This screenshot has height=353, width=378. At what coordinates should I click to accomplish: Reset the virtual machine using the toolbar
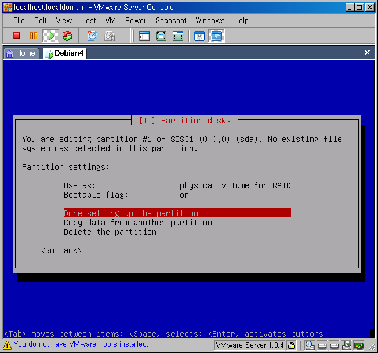pyautogui.click(x=67, y=36)
